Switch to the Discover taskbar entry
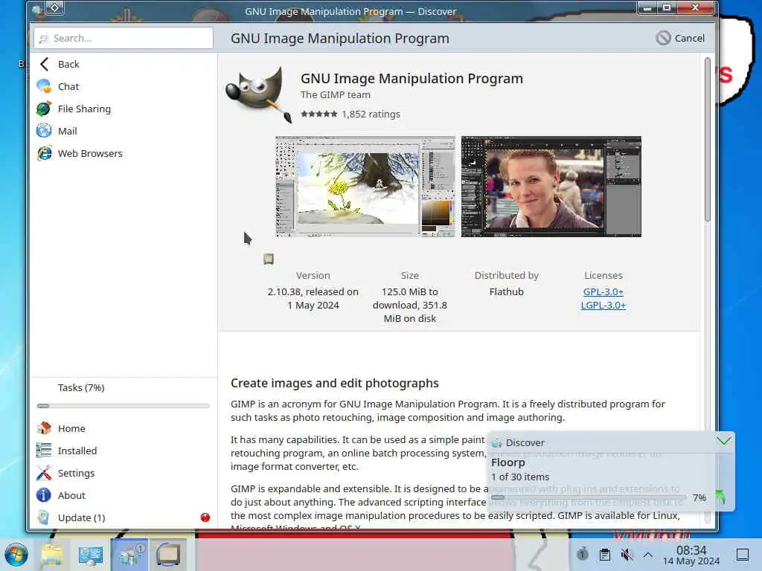762x571 pixels. [129, 555]
